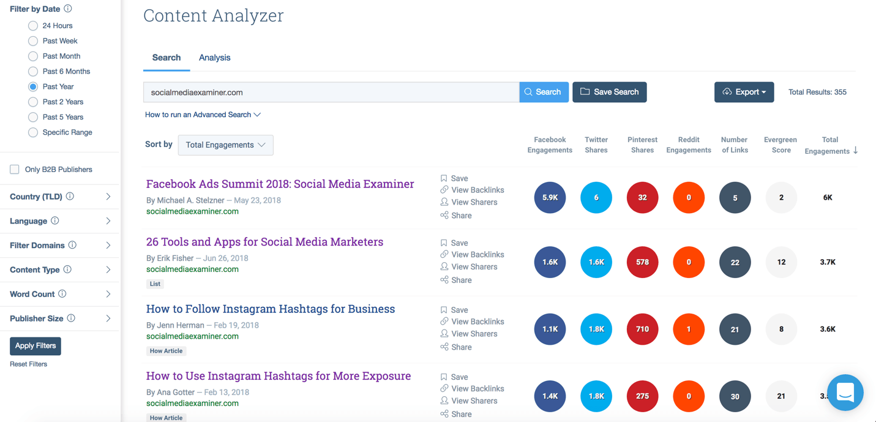Click inside the domain search field
876x422 pixels.
(x=306, y=91)
